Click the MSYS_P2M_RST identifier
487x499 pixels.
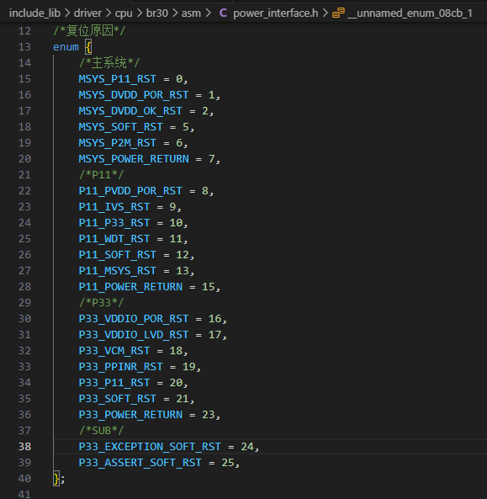click(118, 143)
